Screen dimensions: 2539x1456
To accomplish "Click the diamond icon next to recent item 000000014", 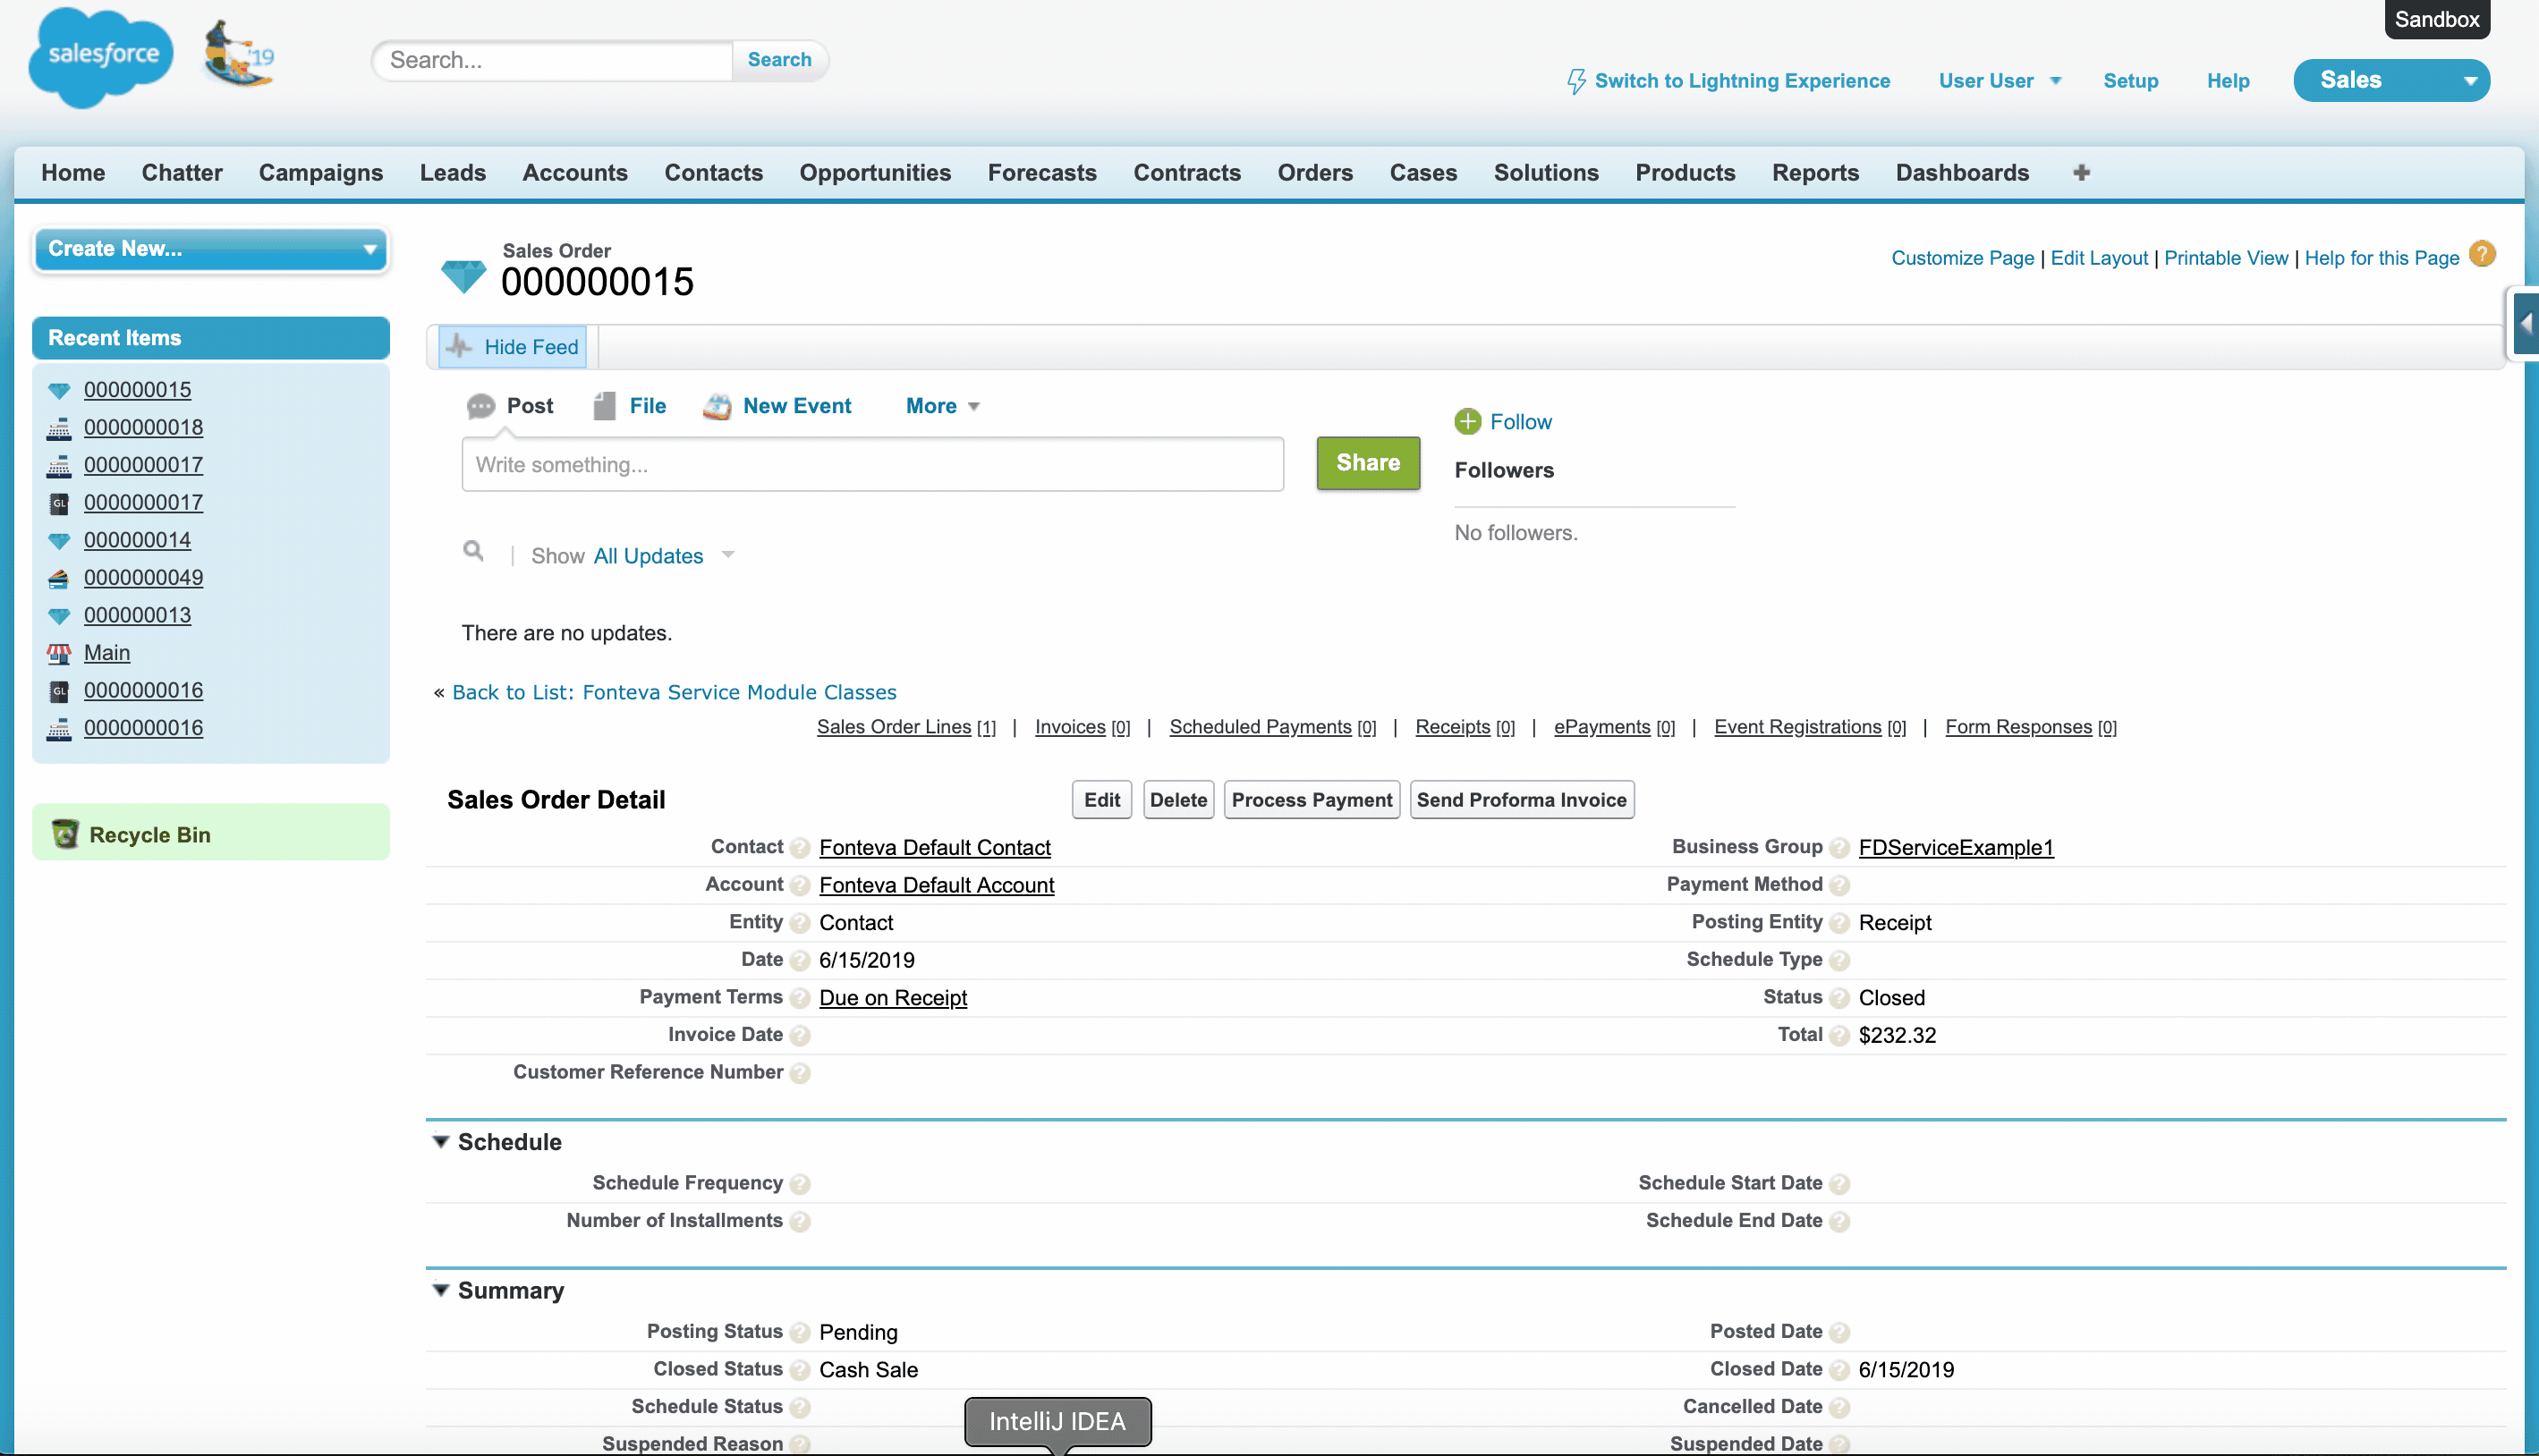I will click(x=59, y=541).
